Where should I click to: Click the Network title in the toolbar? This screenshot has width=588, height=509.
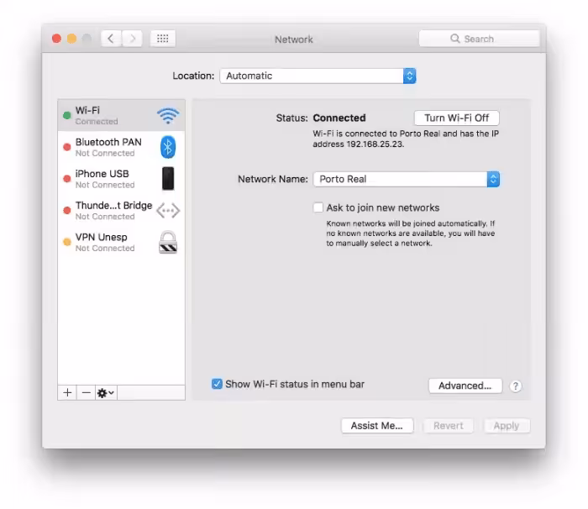point(294,39)
